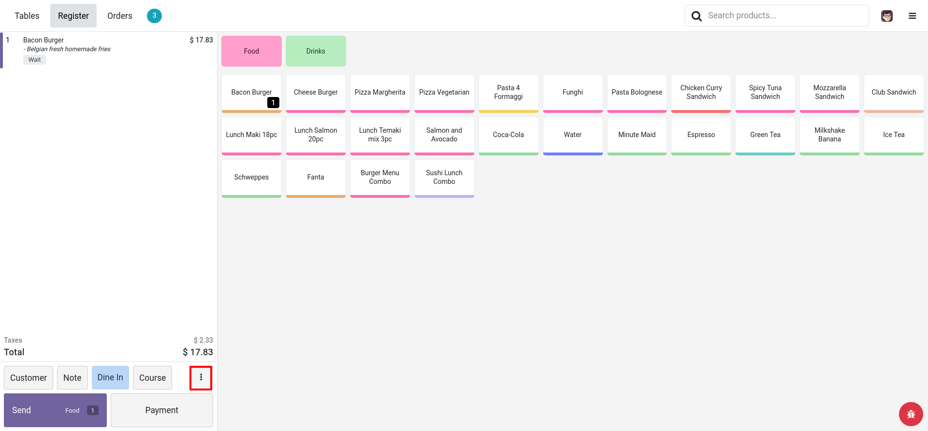
Task: Add Pizza Margherita to the order
Action: [380, 93]
